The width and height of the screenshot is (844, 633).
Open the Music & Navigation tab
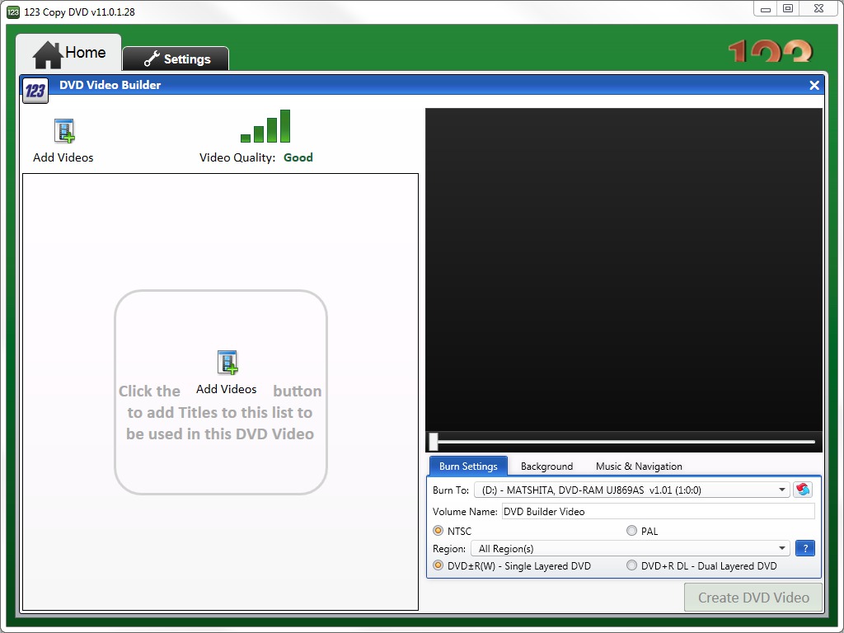(x=639, y=467)
